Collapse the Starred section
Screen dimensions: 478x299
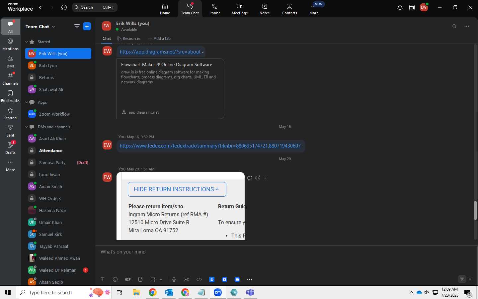click(x=27, y=42)
